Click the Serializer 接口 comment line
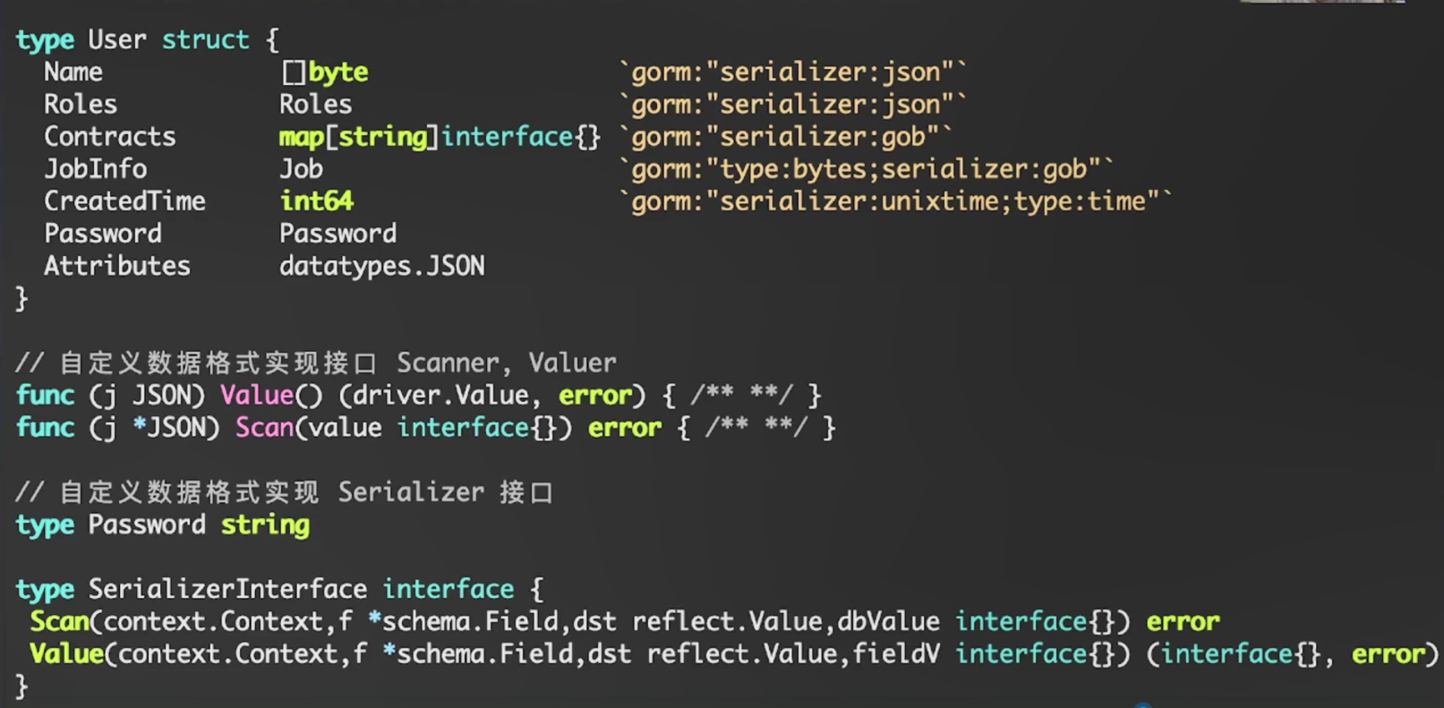Image resolution: width=1444 pixels, height=708 pixels. pyautogui.click(x=284, y=492)
